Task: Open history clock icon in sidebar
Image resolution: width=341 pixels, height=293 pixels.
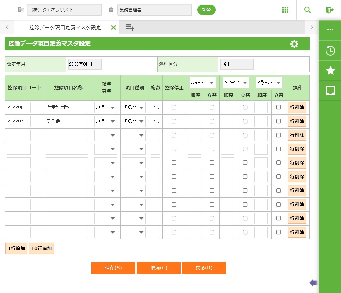Action: click(x=330, y=51)
